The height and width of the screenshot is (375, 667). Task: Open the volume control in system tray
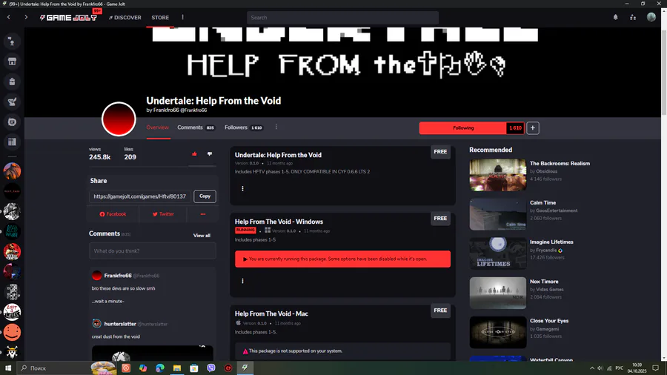coord(600,368)
